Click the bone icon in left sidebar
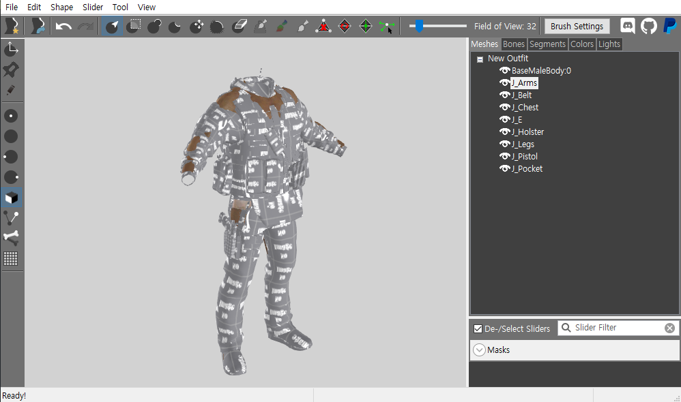 tap(11, 238)
